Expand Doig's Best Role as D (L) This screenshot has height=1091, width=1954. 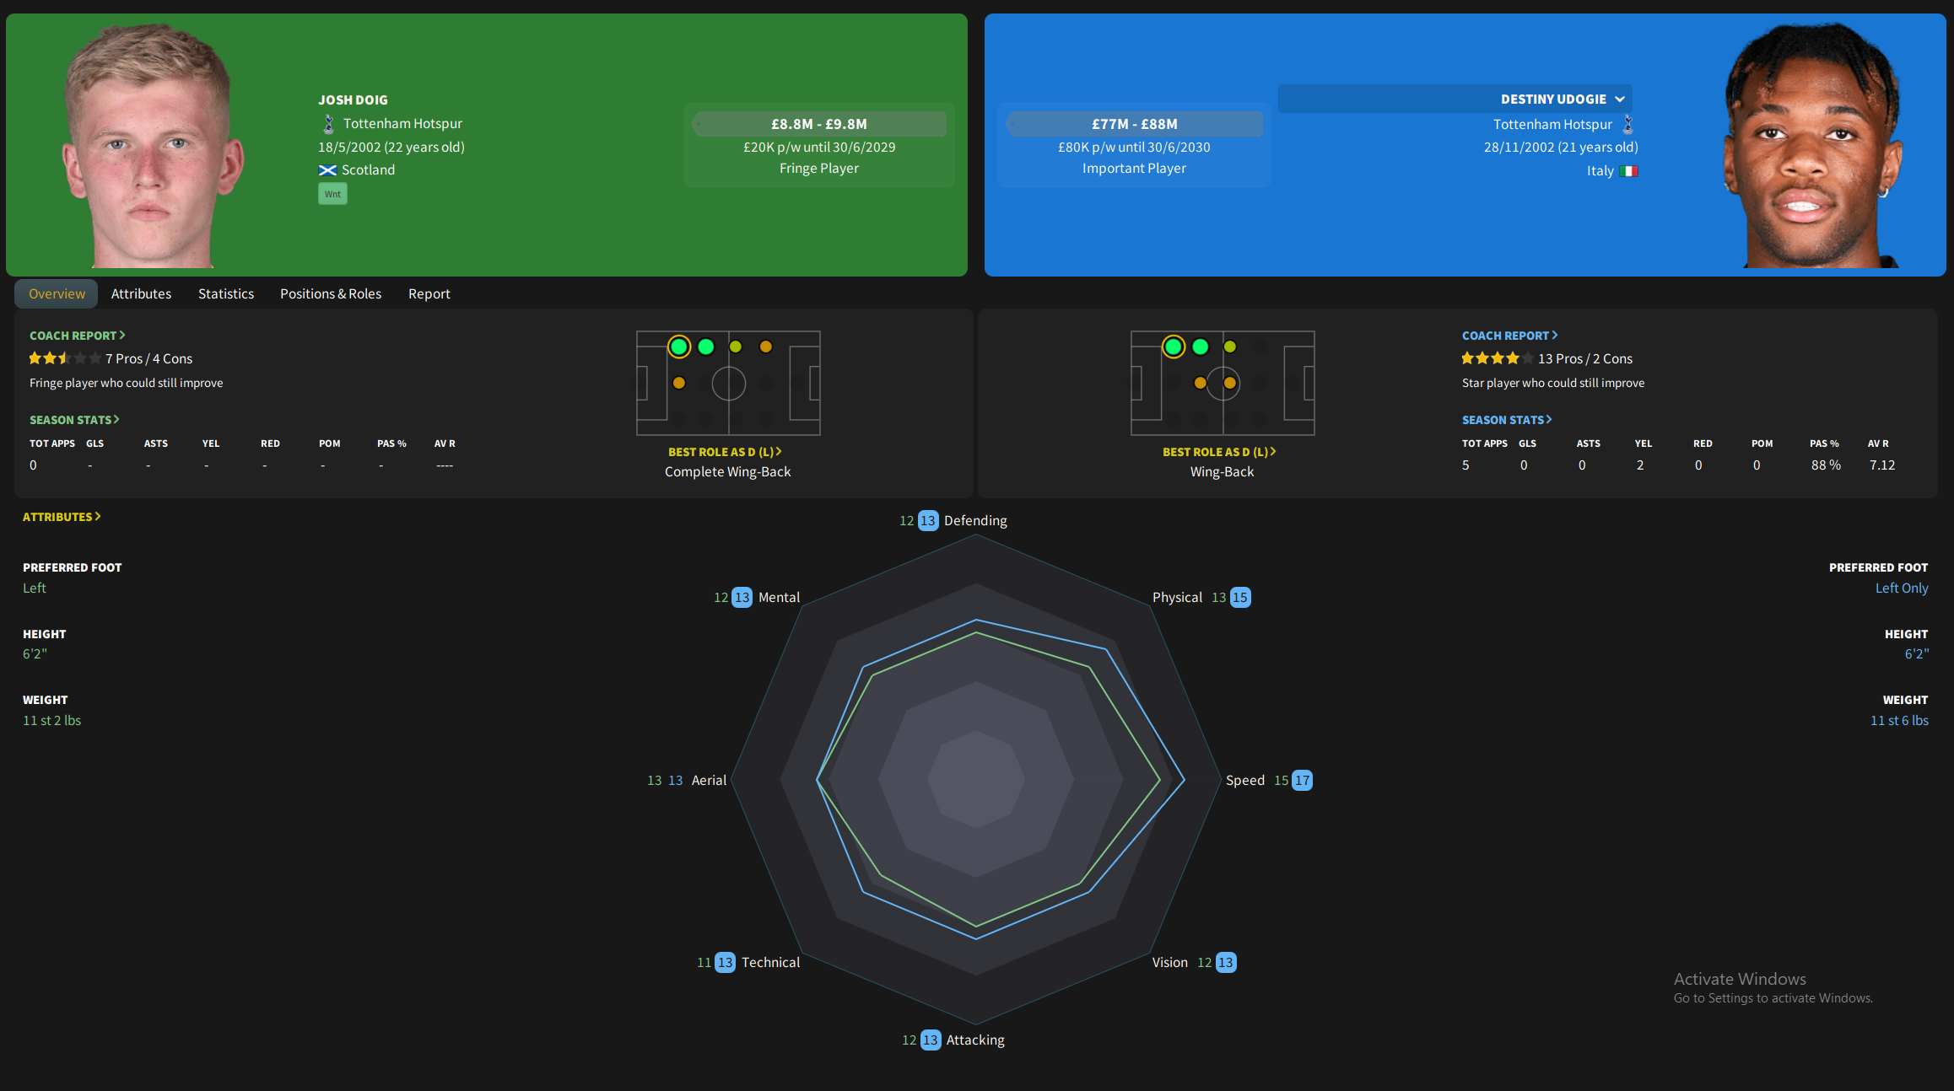click(724, 452)
